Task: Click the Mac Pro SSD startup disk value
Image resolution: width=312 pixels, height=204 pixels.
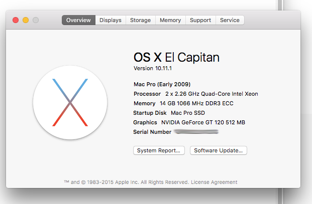Action: tap(188, 113)
